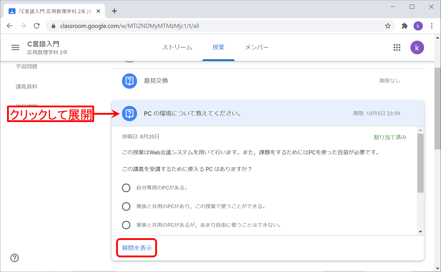Open the help icon at bottom left
The height and width of the screenshot is (272, 441).
[14, 258]
